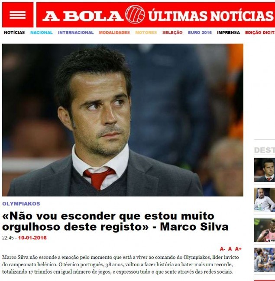Image resolution: width=275 pixels, height=281 pixels.
Task: Go to the SELEÇÃO section
Action: pos(172,33)
